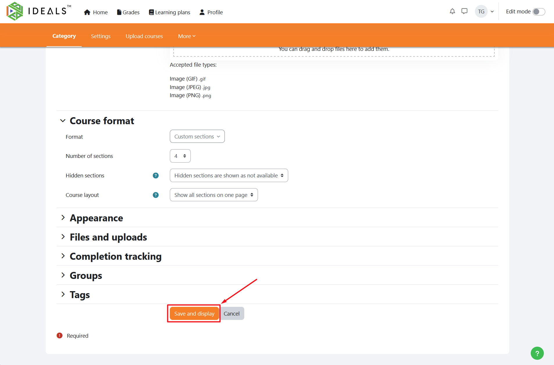Collapse the Course format section
The height and width of the screenshot is (365, 554).
(63, 121)
